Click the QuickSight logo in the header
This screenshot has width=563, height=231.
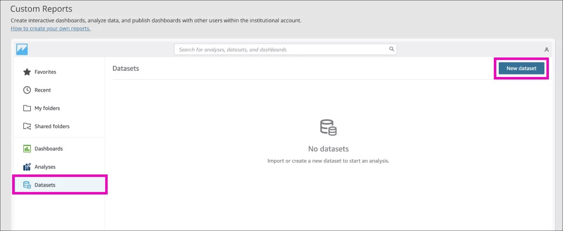22,49
